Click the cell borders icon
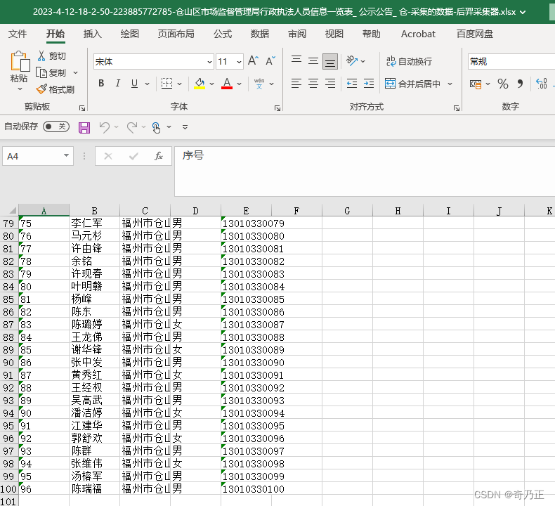This screenshot has height=506, width=555. coord(166,84)
